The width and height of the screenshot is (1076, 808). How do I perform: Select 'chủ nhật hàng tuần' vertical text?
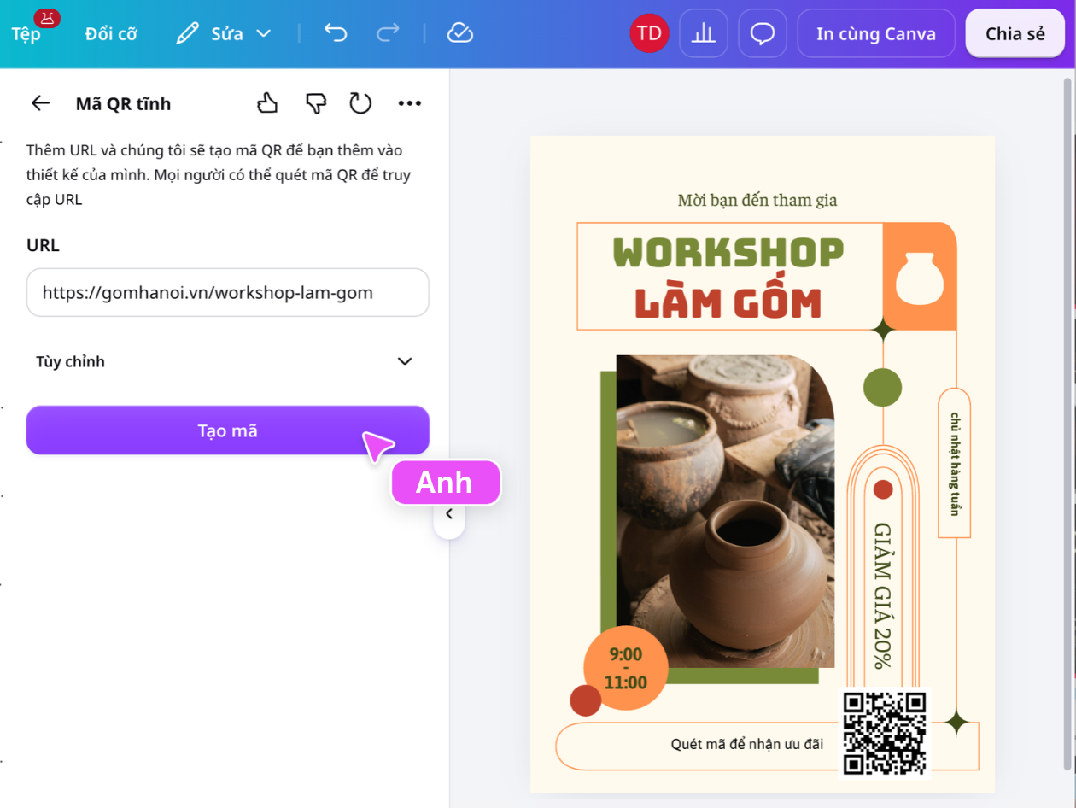(x=955, y=463)
